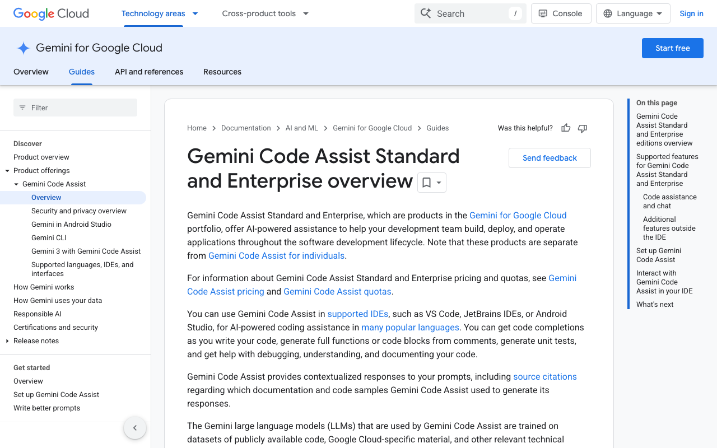Click the Documentation breadcrumb
Image resolution: width=717 pixels, height=448 pixels.
pyautogui.click(x=246, y=128)
